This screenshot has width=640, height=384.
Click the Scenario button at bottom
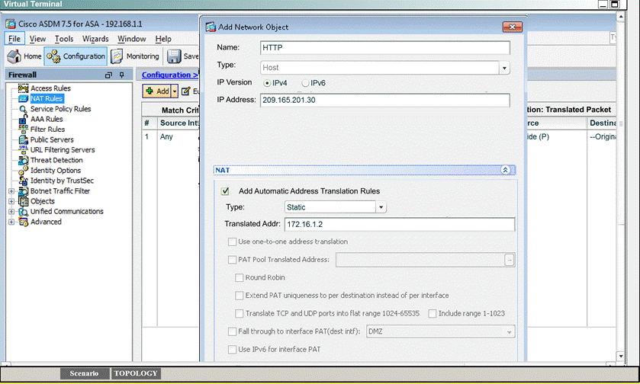click(x=84, y=373)
